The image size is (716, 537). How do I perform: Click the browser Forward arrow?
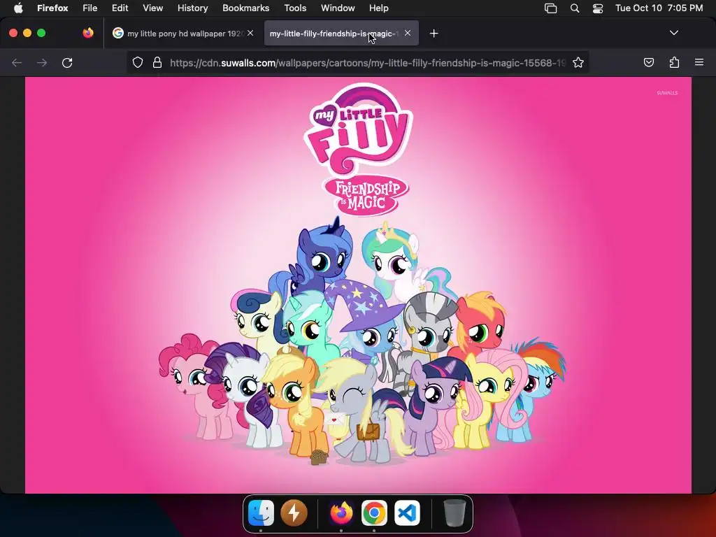click(x=42, y=62)
